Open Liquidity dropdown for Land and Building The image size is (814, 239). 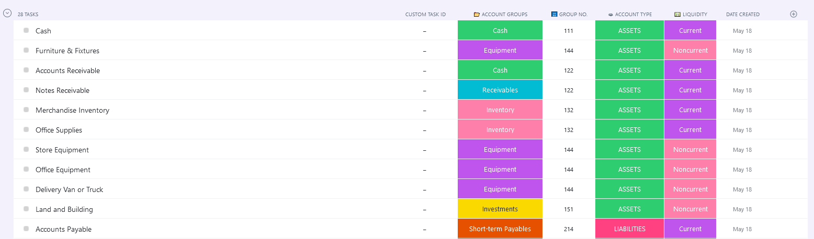coord(690,209)
